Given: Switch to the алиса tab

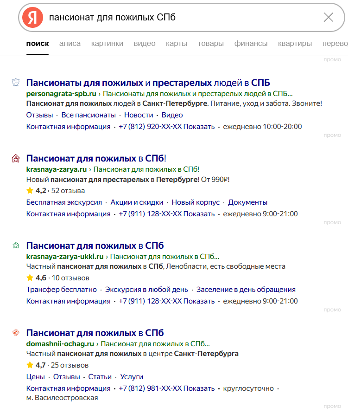Looking at the screenshot, I should (x=70, y=44).
